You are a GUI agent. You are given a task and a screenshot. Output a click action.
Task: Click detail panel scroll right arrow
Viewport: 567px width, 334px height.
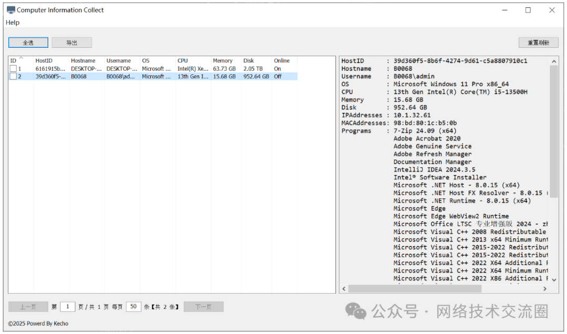click(545, 289)
